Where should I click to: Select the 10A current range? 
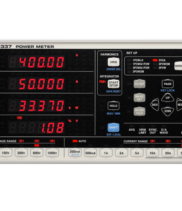tap(153, 153)
